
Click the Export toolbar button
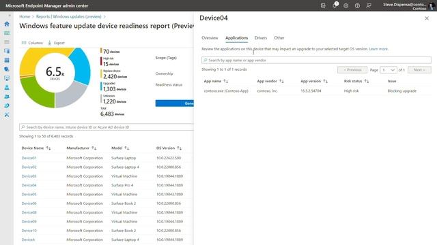(x=56, y=43)
